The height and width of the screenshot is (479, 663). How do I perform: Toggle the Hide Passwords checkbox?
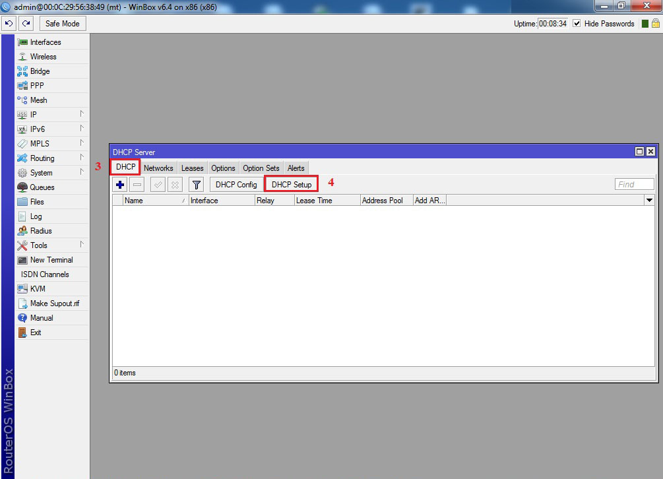click(x=577, y=24)
